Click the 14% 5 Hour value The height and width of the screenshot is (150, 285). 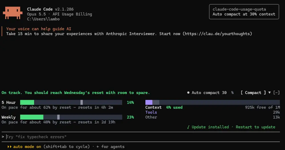click(x=130, y=103)
